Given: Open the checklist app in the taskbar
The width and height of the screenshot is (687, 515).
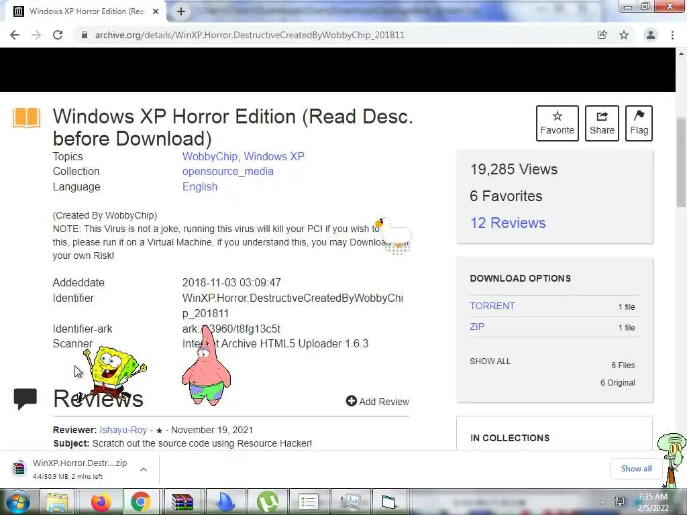Looking at the screenshot, I should (309, 502).
